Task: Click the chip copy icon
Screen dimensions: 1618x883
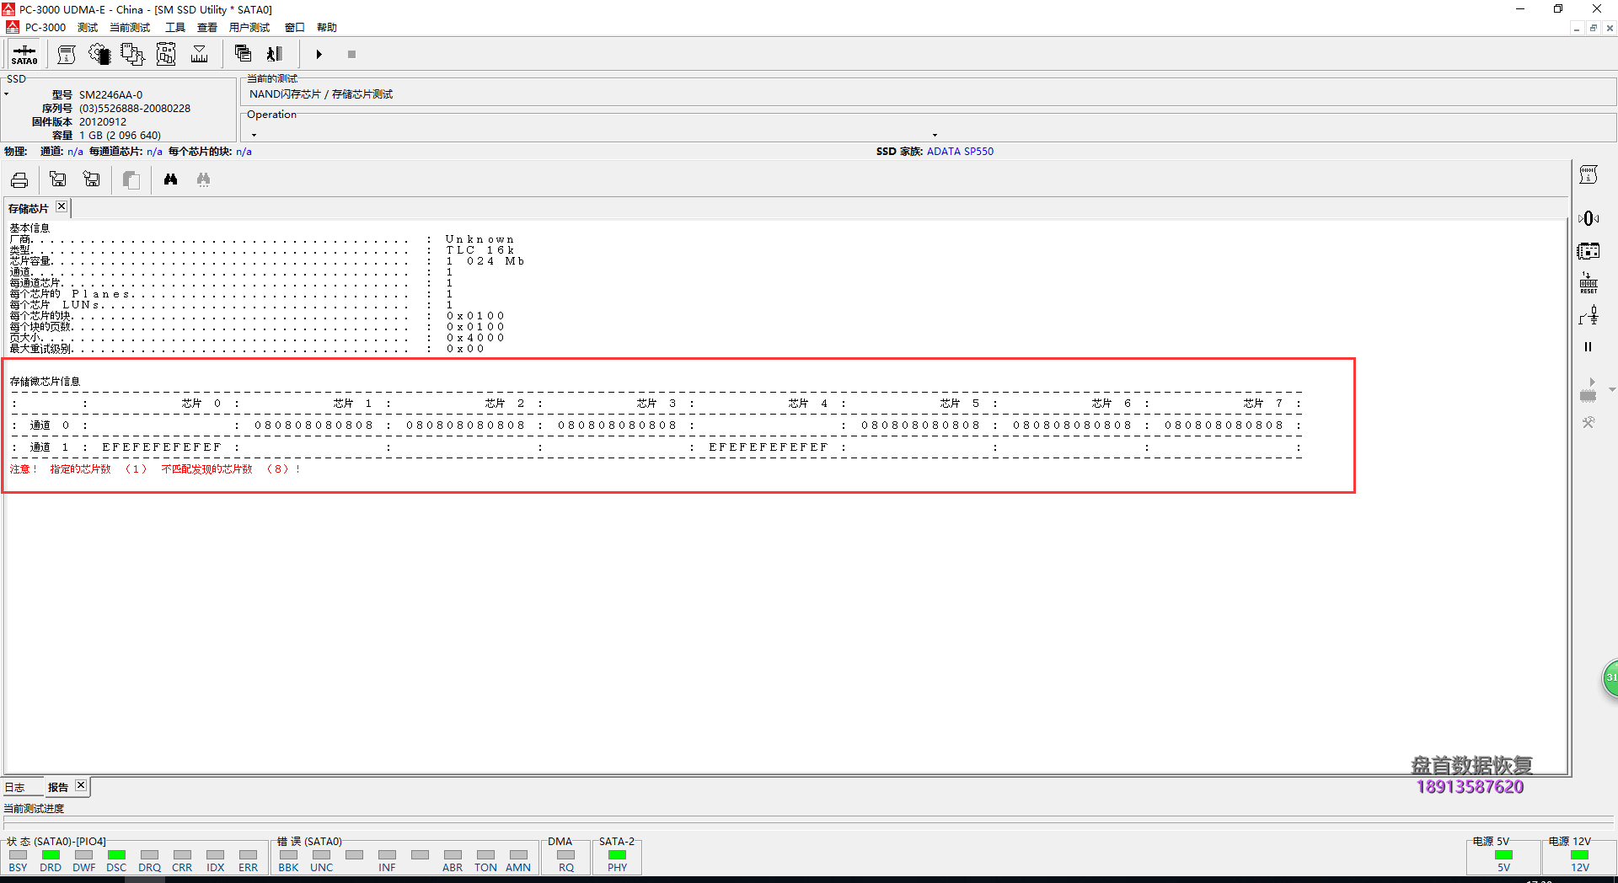Action: tap(132, 55)
